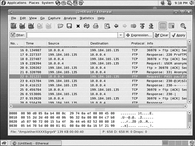Sort by the Source column header
This screenshot has width=195, height=146.
(68, 43)
